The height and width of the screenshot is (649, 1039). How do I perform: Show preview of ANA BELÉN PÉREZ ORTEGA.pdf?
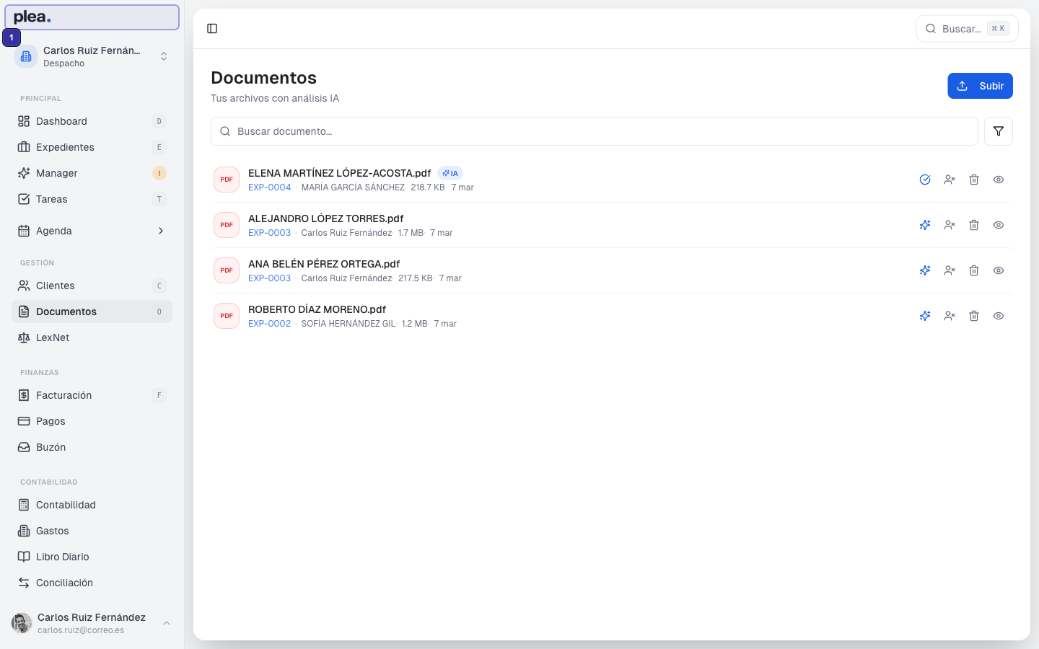click(x=999, y=270)
